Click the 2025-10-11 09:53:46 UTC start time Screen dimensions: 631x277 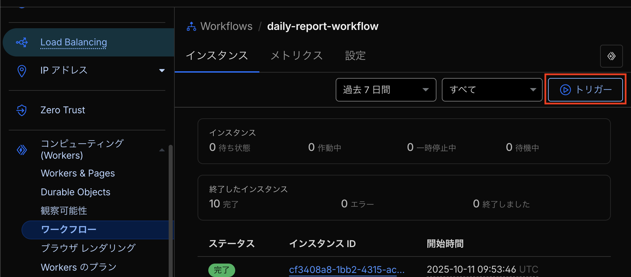482,270
